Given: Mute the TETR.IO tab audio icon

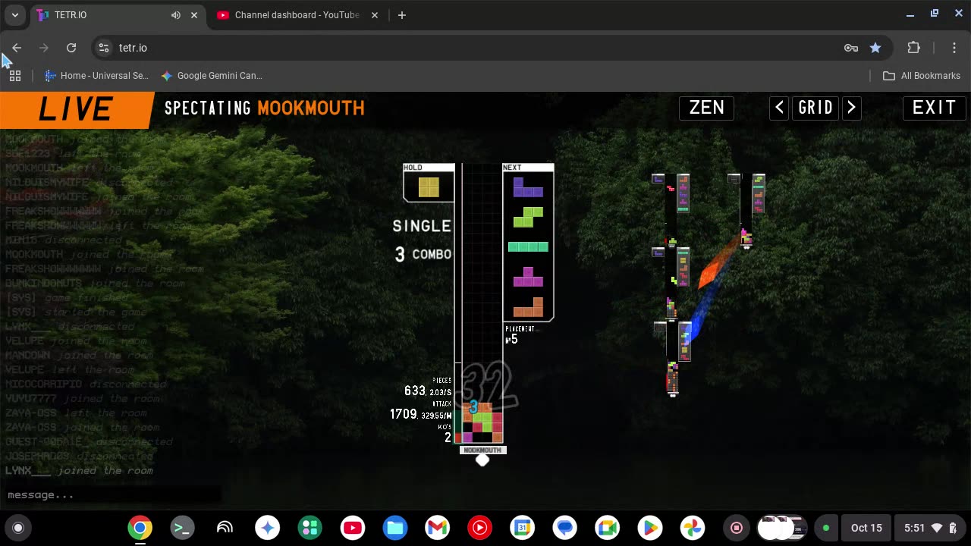Looking at the screenshot, I should coord(176,15).
